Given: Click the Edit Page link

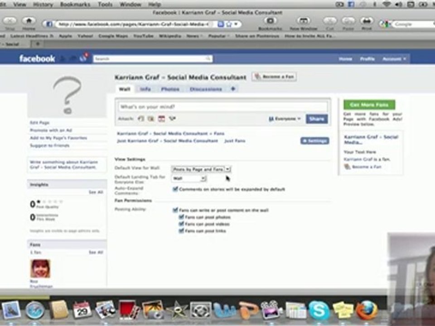Looking at the screenshot, I should [40, 123].
